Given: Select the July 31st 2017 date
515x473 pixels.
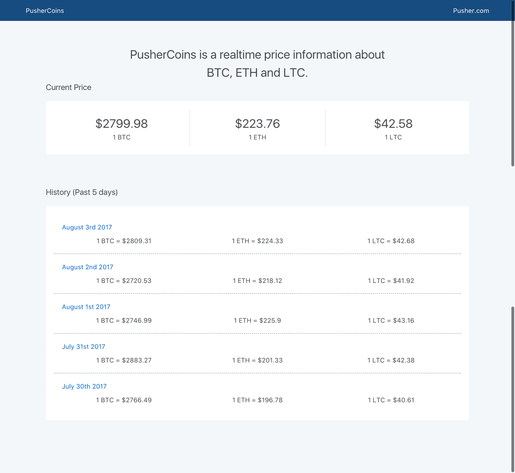Looking at the screenshot, I should click(x=83, y=347).
